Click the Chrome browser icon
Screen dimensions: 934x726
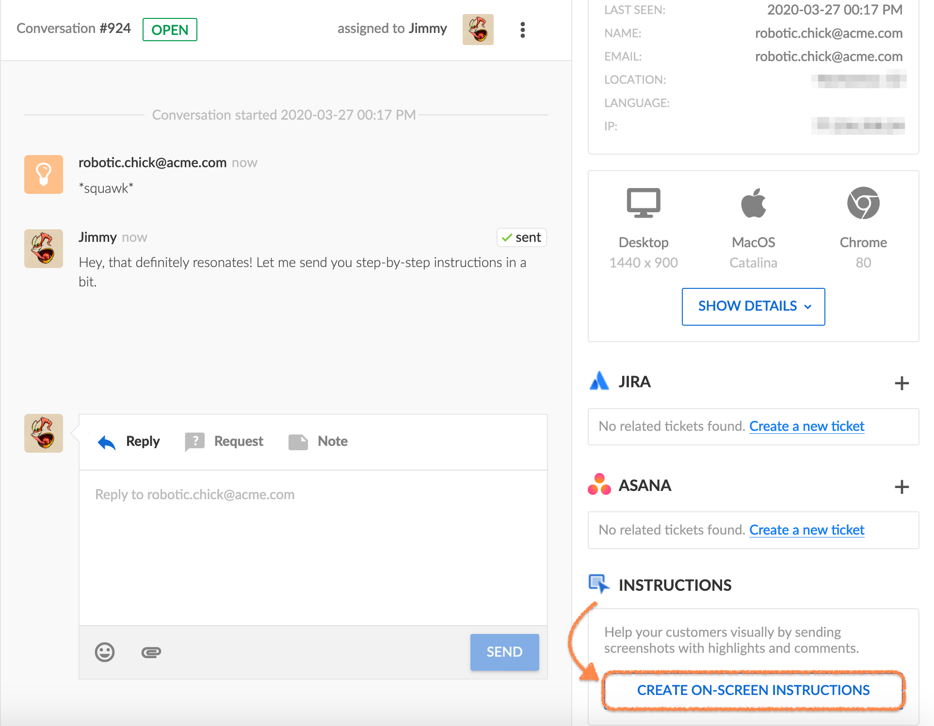coord(863,203)
